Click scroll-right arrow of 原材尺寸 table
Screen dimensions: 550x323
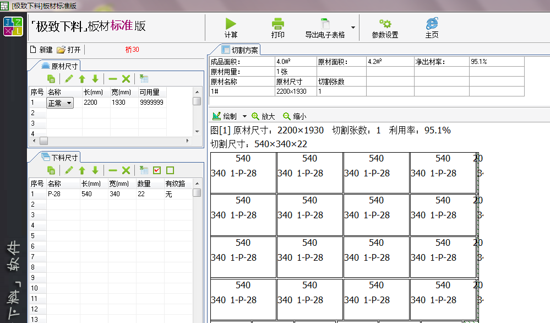(188, 141)
